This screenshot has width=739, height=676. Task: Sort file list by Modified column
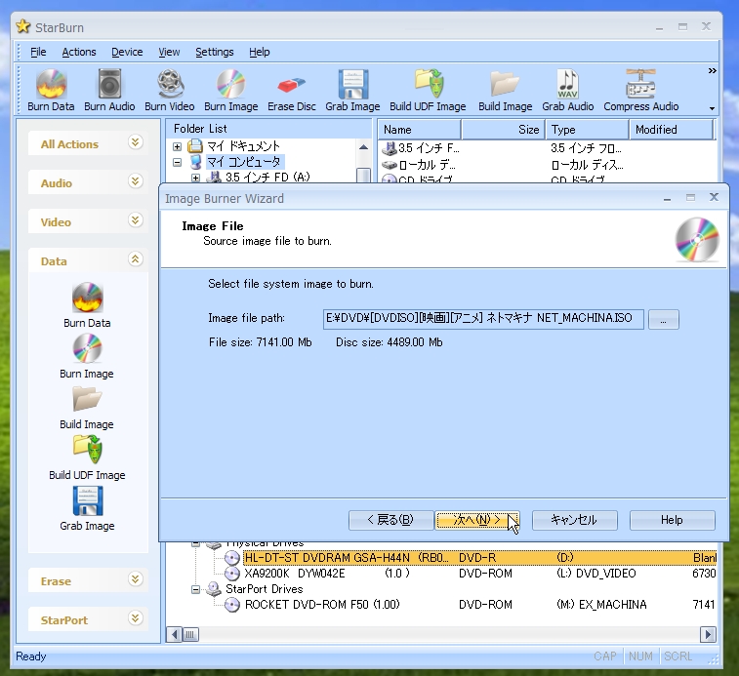coord(671,130)
